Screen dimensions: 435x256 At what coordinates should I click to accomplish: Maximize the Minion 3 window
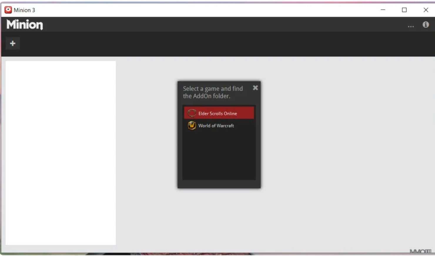(x=404, y=10)
